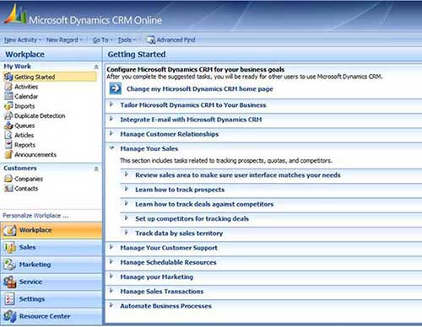Select Calendar in My Work list

26,96
